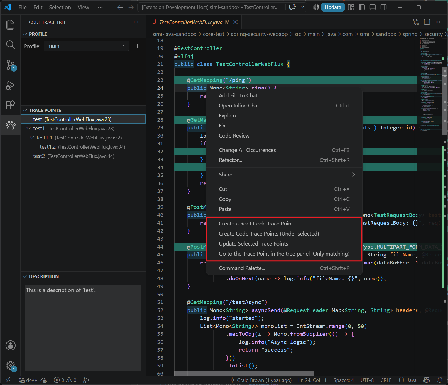448x385 pixels.
Task: Open the title bar overflow menu ellipsis
Action: (100, 7)
